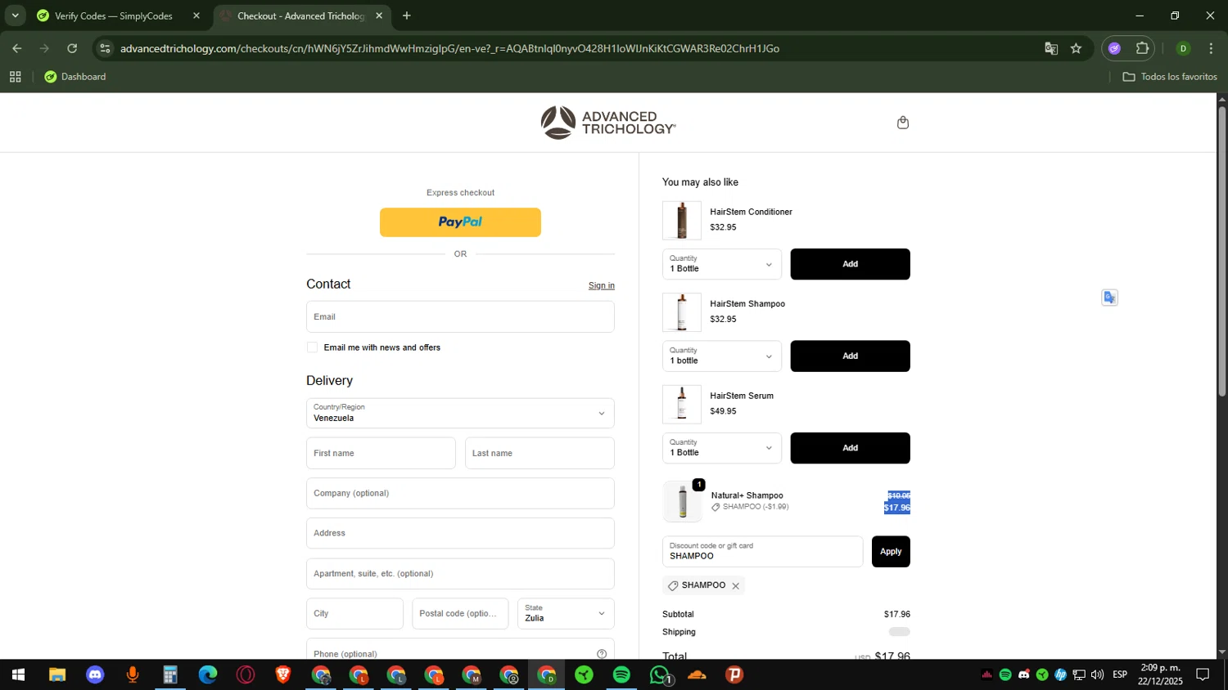This screenshot has height=690, width=1228.
Task: Open Opera browser from taskbar
Action: coord(246,674)
